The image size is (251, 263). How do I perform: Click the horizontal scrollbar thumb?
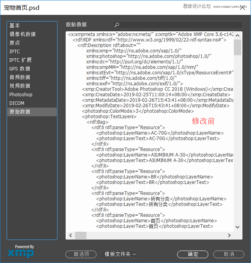(x=81, y=235)
